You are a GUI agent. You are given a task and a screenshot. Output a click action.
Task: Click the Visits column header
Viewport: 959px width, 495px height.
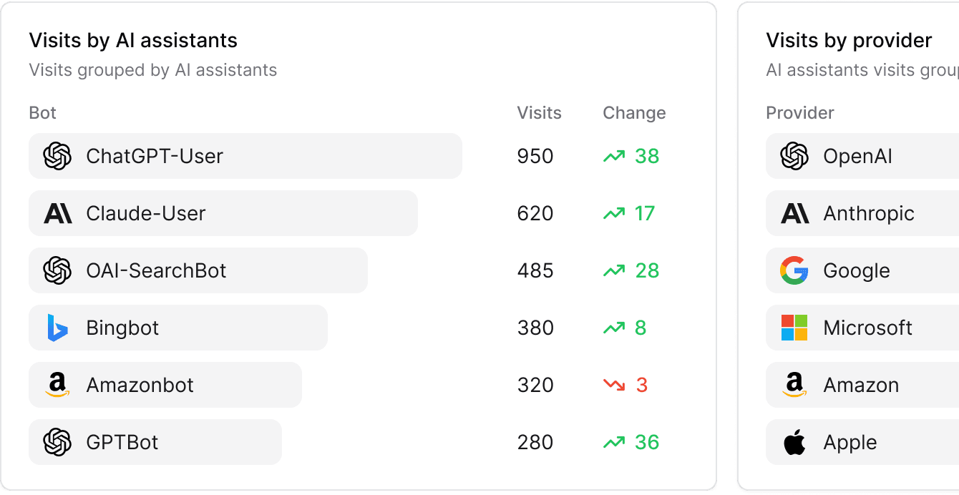pyautogui.click(x=539, y=112)
